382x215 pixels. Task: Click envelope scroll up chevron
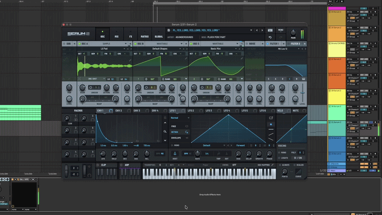pos(165,123)
